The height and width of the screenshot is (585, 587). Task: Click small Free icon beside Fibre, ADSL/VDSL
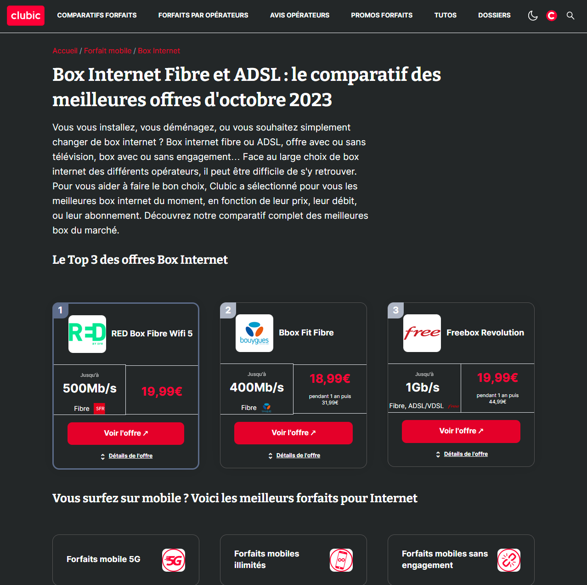[x=453, y=406]
